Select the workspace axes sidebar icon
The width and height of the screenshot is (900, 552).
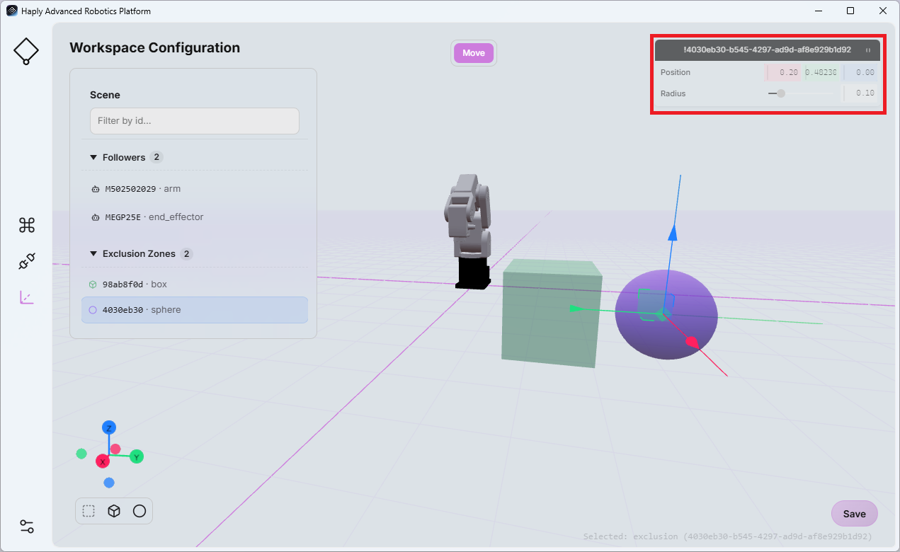27,297
